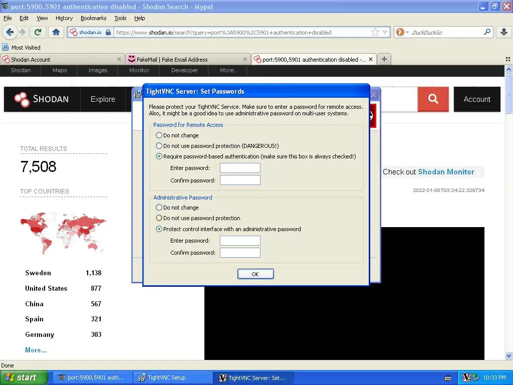Open the History menu
Screen dimensions: 513x385
click(64, 18)
